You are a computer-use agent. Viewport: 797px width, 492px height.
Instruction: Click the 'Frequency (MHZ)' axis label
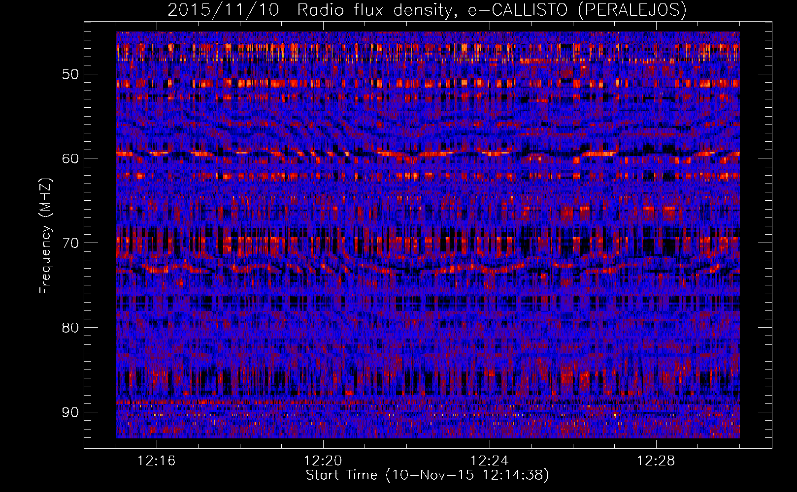45,236
